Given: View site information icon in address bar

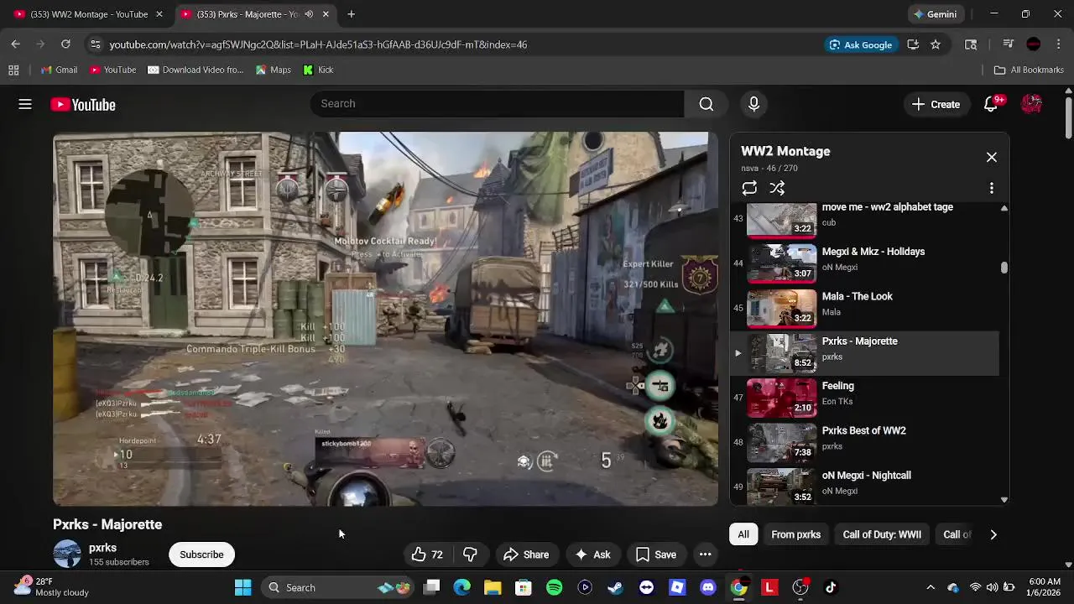Looking at the screenshot, I should tap(96, 44).
